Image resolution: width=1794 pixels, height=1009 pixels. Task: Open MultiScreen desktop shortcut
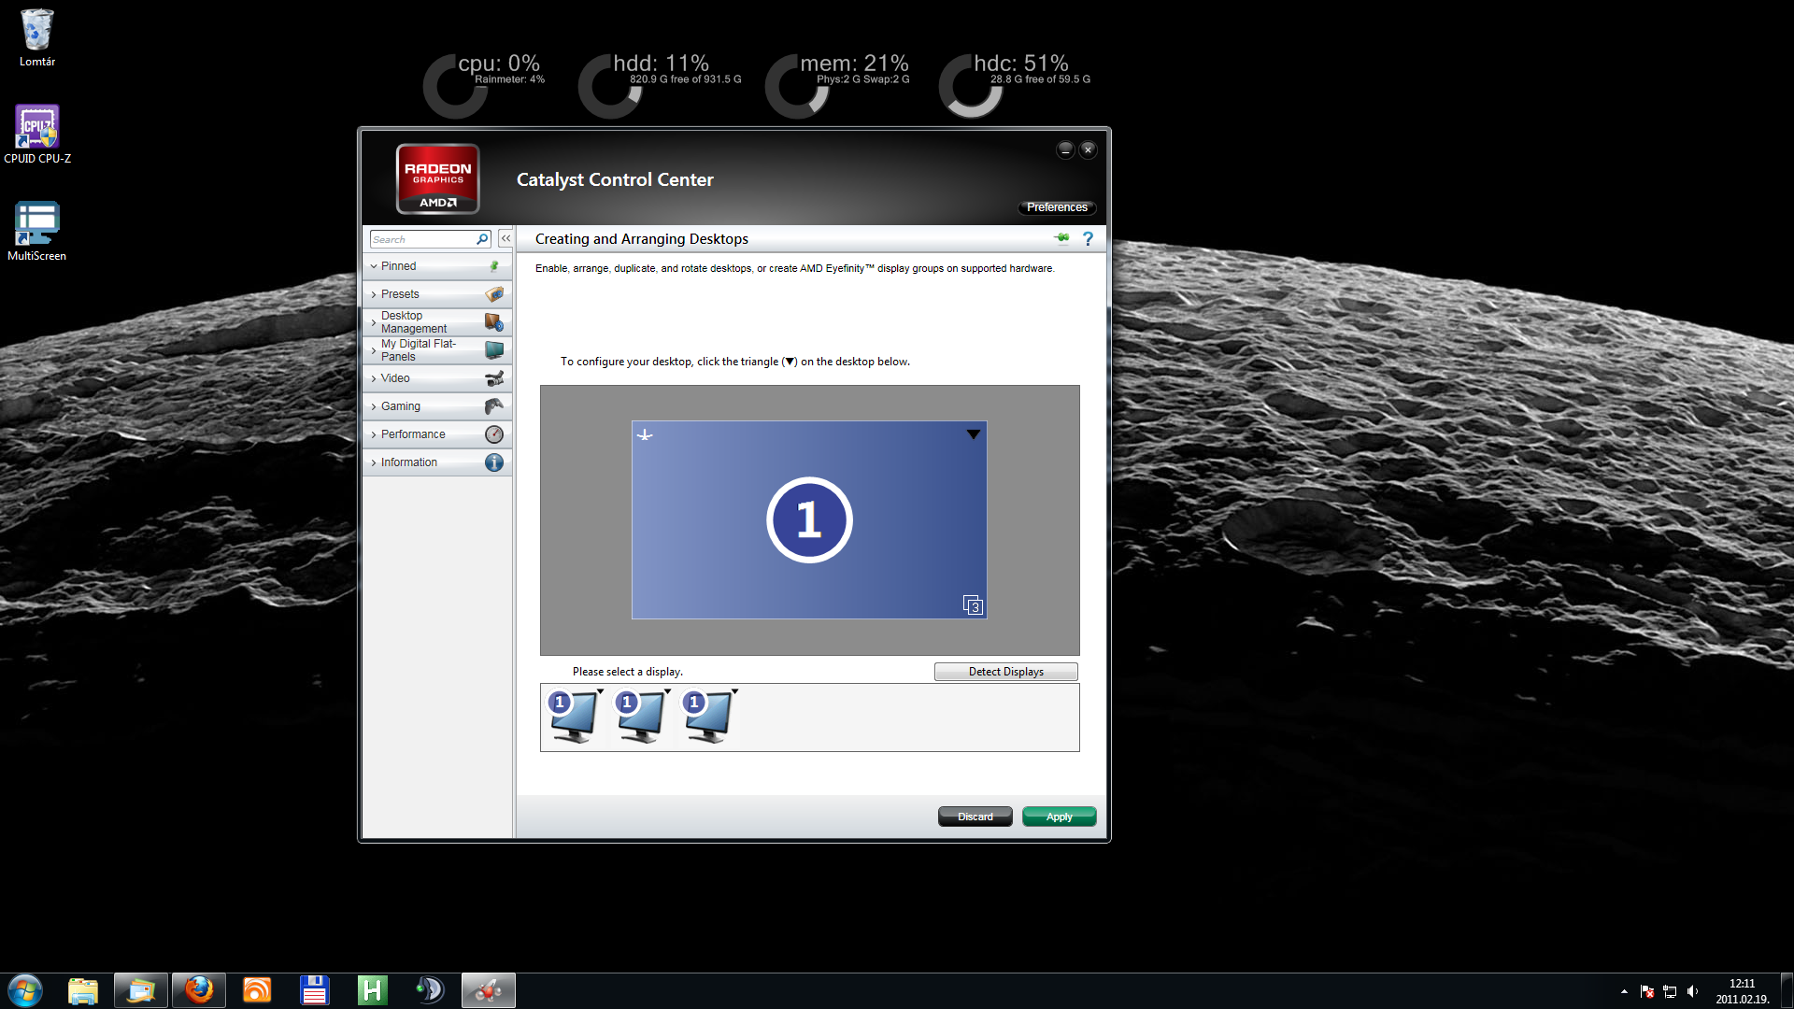[x=37, y=232]
